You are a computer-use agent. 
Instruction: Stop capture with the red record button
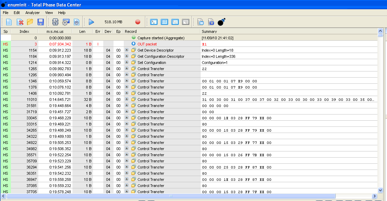[138, 22]
